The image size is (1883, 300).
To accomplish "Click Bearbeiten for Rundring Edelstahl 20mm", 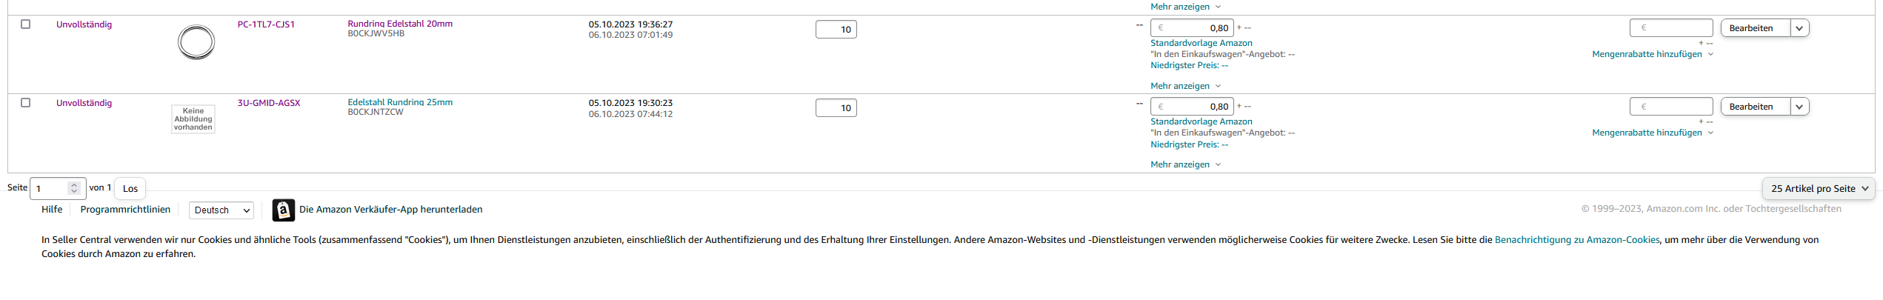I will pyautogui.click(x=1755, y=28).
